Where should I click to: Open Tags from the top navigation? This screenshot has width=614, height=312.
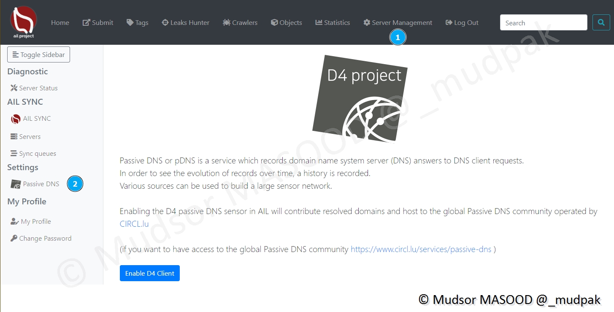[138, 23]
